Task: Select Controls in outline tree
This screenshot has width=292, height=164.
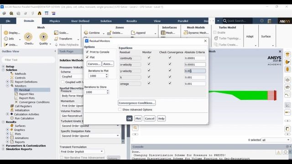Action: coord(20,78)
